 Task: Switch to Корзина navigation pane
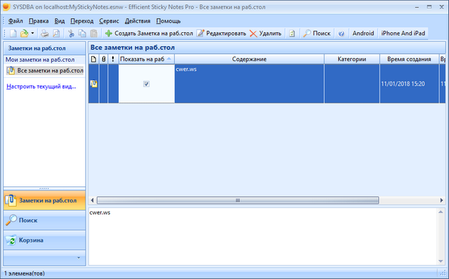(x=45, y=240)
